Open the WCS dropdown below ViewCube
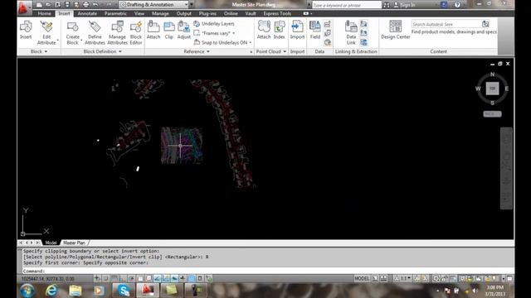 [x=492, y=114]
